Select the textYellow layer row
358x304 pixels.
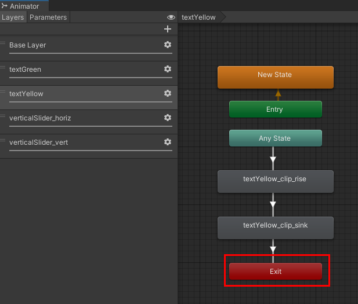89,97
